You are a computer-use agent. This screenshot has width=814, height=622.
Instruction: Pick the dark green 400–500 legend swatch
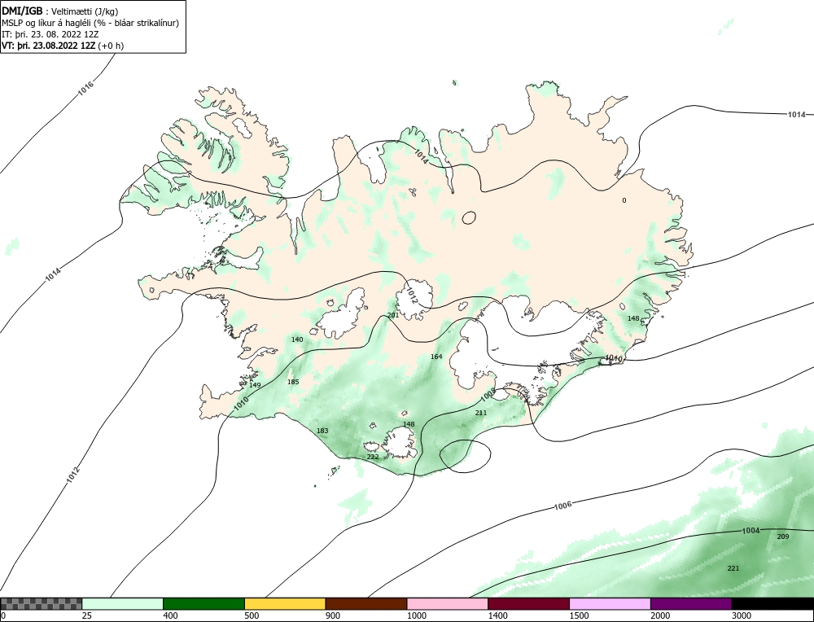[204, 604]
